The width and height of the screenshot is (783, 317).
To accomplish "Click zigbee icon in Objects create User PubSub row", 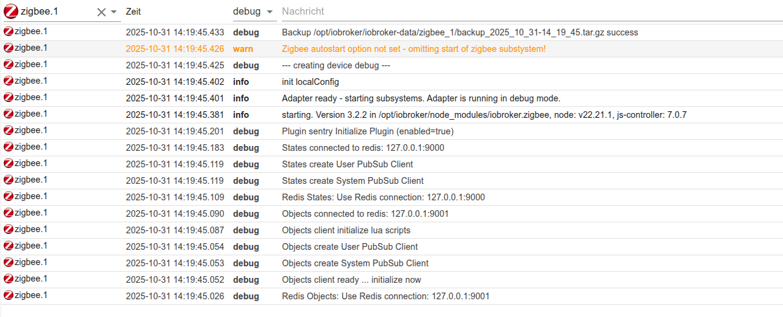I will [9, 246].
